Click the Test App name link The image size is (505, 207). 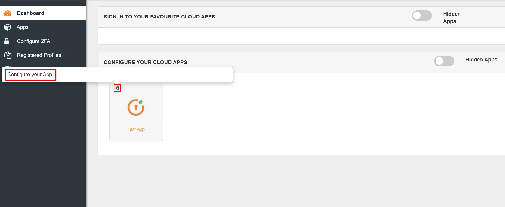[136, 129]
